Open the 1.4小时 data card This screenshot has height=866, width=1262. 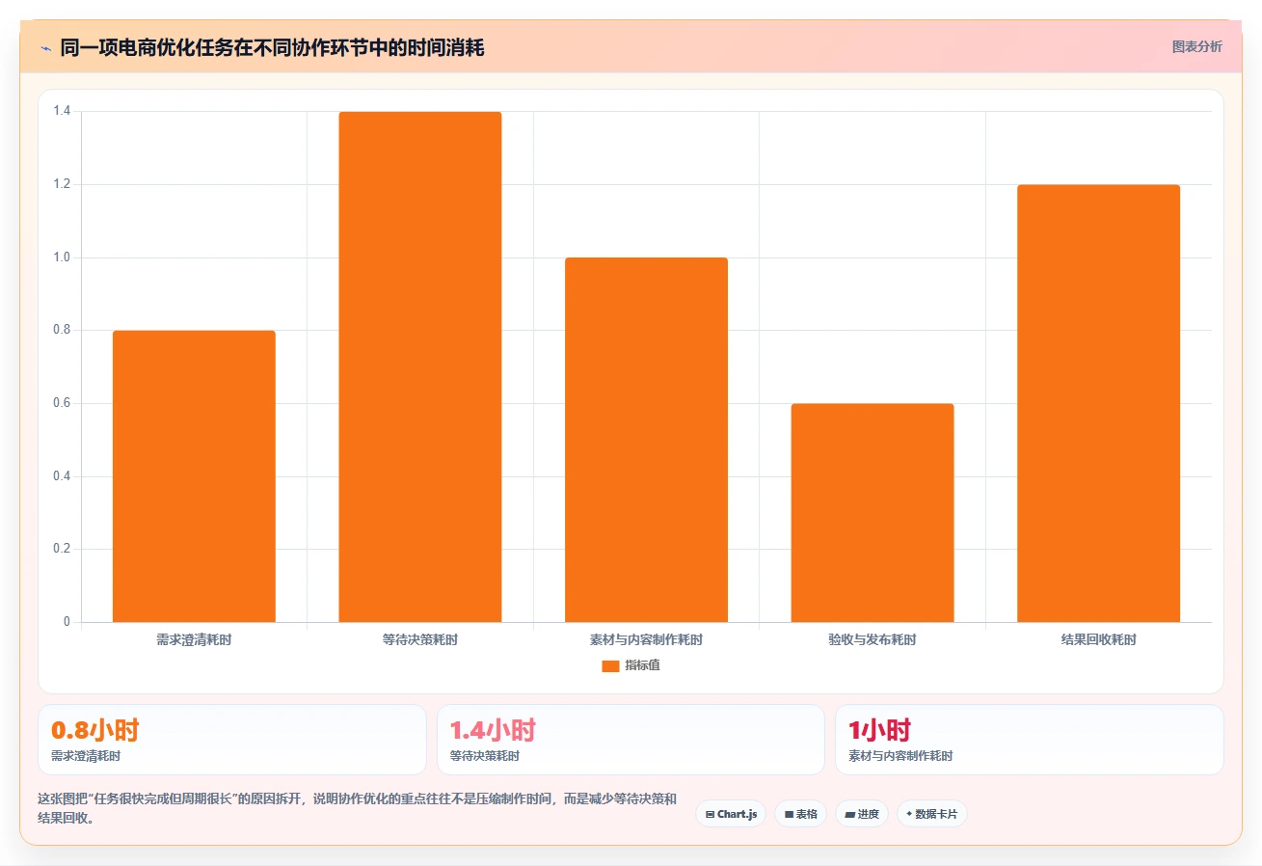(631, 740)
